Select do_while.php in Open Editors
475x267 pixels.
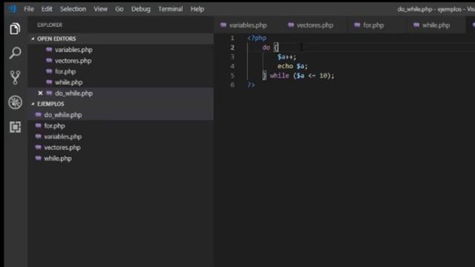coord(121,93)
